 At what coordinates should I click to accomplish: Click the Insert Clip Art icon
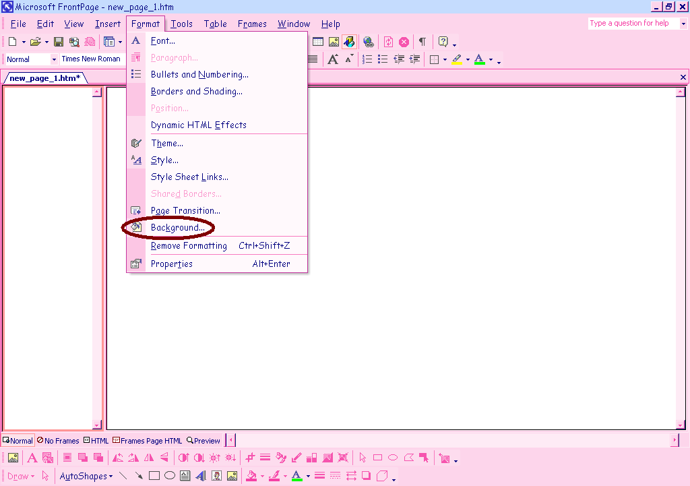pos(216,476)
